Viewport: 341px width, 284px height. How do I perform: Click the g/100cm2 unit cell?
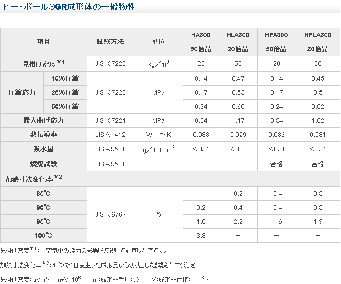click(158, 149)
